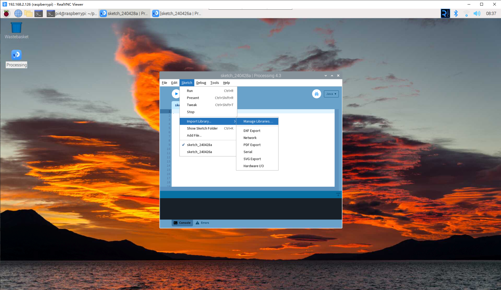Click the Bluetooth tray icon

456,13
